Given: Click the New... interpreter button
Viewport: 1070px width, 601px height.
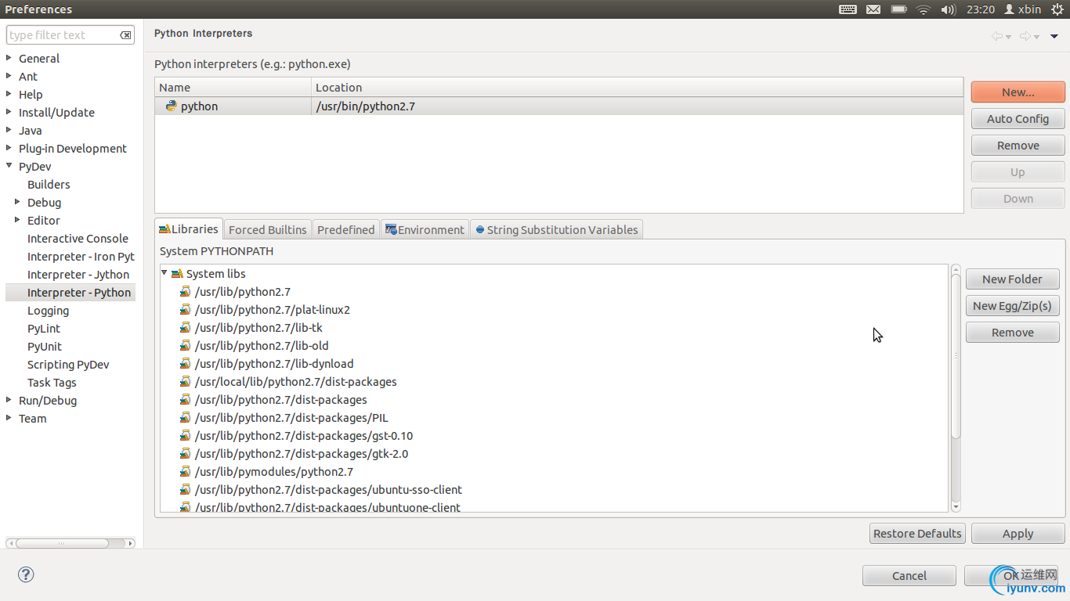Looking at the screenshot, I should [1018, 92].
